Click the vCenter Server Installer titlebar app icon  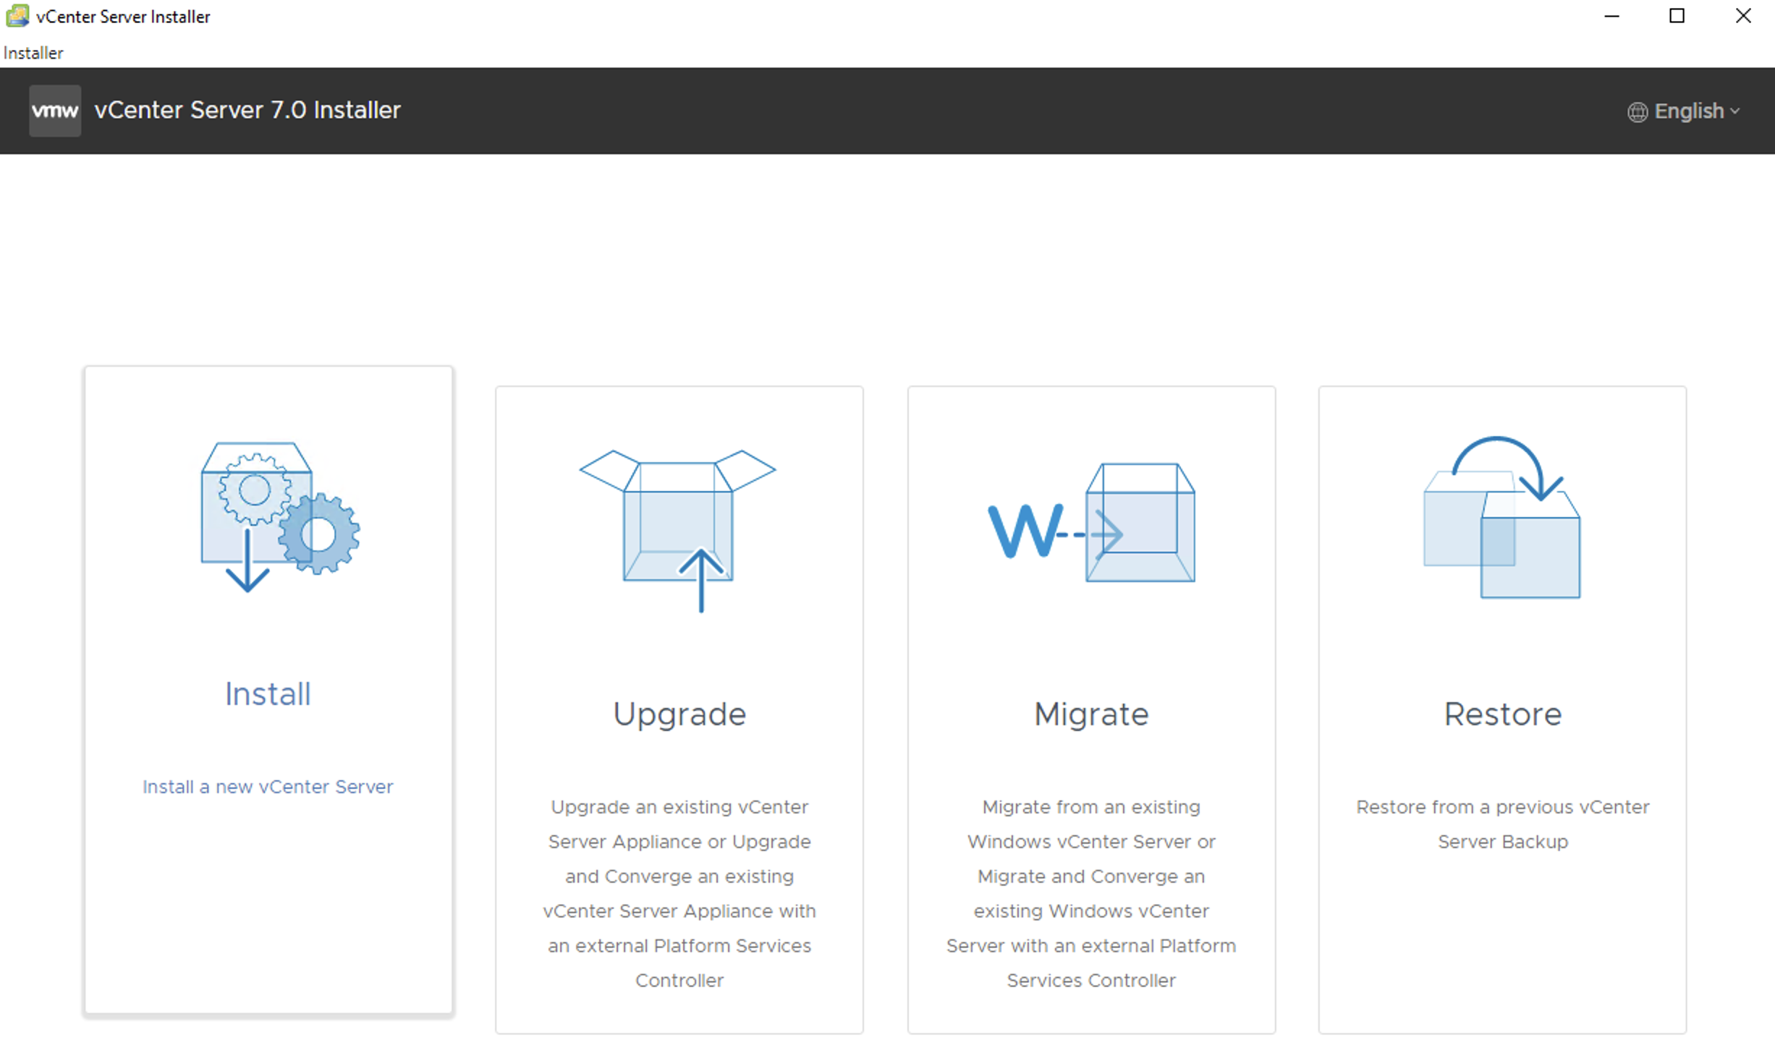pos(17,16)
